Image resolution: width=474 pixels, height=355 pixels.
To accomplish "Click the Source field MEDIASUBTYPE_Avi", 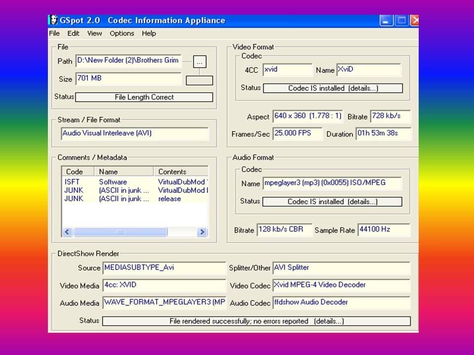I will [x=164, y=268].
